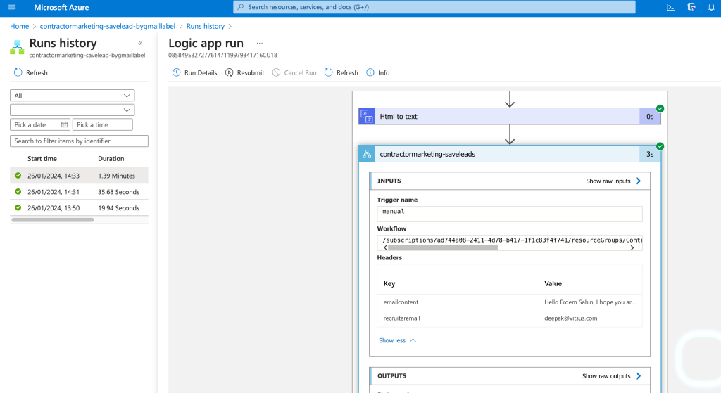Click the calendar icon in Pick a date
This screenshot has width=721, height=393.
[x=64, y=124]
